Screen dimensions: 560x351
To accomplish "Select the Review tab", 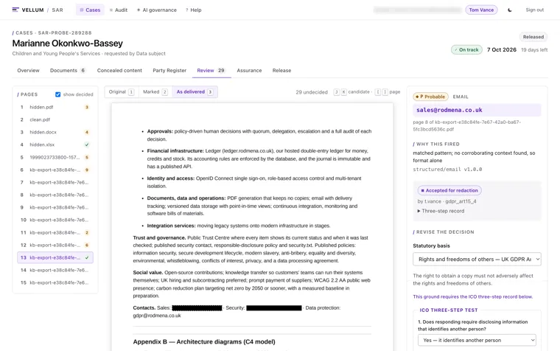I will pyautogui.click(x=211, y=70).
